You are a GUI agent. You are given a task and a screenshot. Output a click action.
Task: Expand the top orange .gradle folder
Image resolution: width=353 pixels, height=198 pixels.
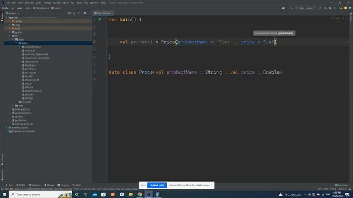coord(10,21)
